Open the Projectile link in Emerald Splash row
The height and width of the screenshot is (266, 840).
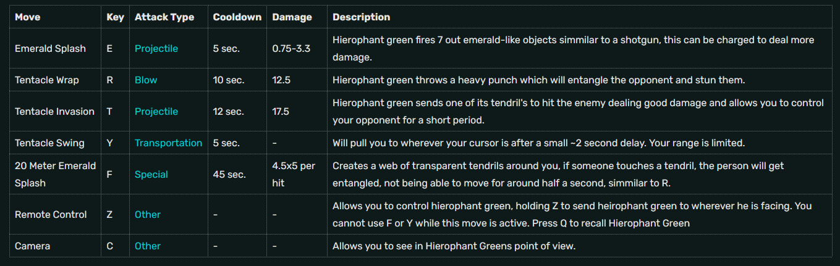(x=156, y=48)
